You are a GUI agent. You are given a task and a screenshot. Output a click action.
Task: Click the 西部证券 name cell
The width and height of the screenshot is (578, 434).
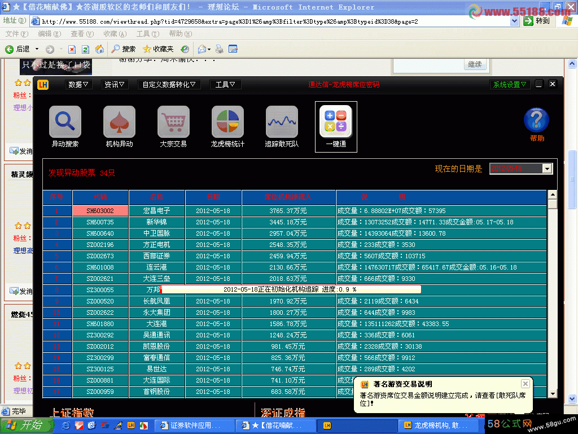tap(157, 256)
